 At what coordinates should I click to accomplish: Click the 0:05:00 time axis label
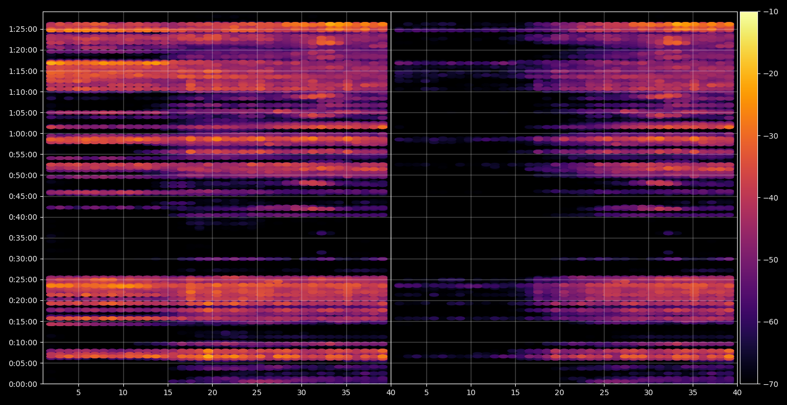coord(23,363)
